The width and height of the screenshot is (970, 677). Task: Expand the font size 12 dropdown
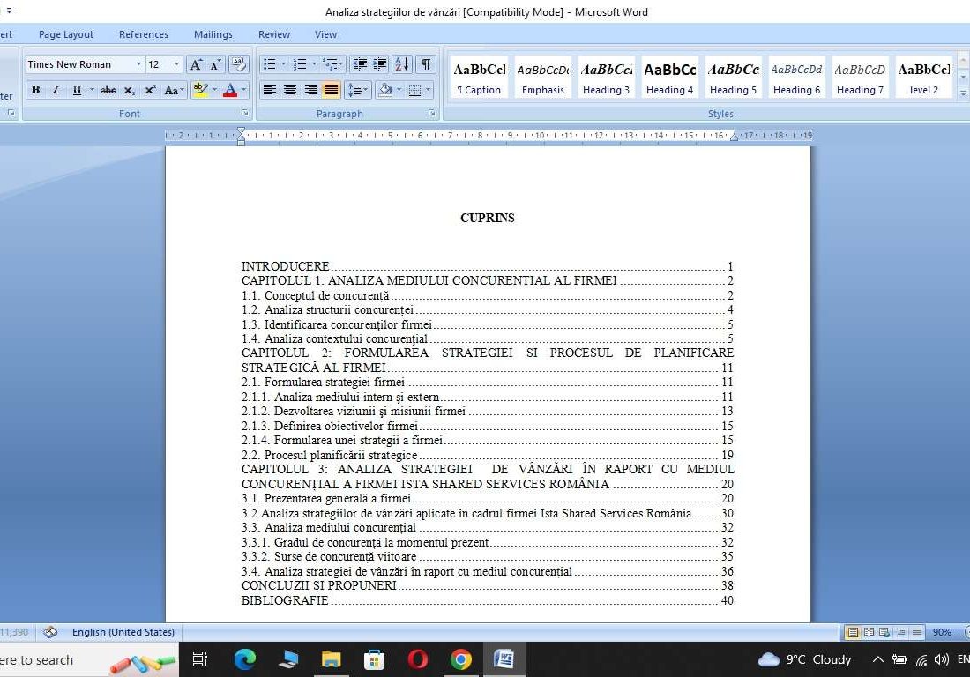tap(176, 64)
